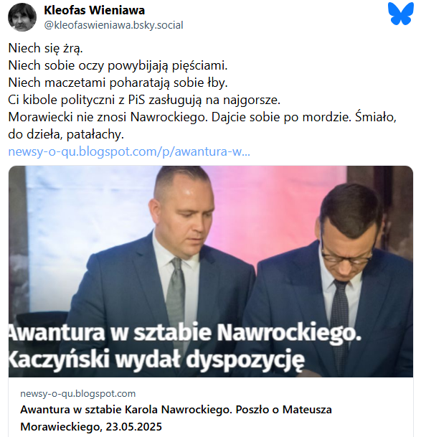Click the line 'Niech sobie oczy powybijają pięściami.'
Image resolution: width=421 pixels, height=437 pixels.
point(118,65)
